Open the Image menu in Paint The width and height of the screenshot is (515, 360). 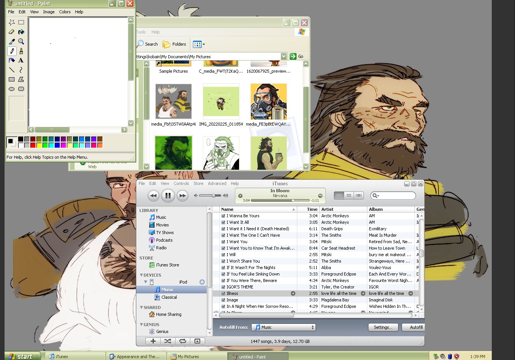[x=49, y=12]
